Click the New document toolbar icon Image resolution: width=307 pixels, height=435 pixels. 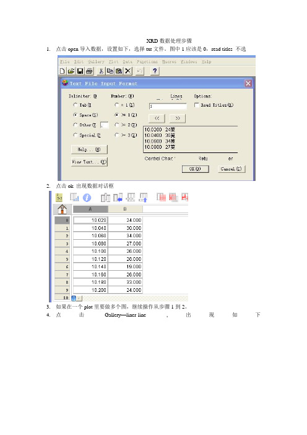[63, 71]
